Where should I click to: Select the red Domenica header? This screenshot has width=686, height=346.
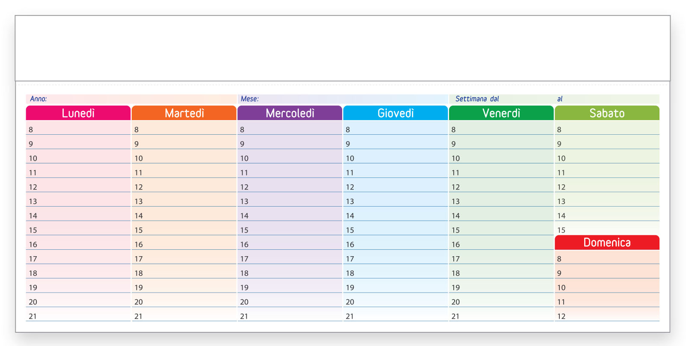pyautogui.click(x=607, y=242)
